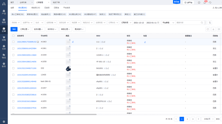Check the order #1058 row
Viewport: 222px width, 124px height.
coord(13,61)
